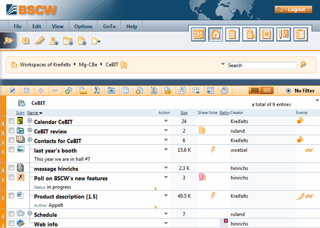
Task: Click the select all checkbox icon
Action: coord(13,90)
